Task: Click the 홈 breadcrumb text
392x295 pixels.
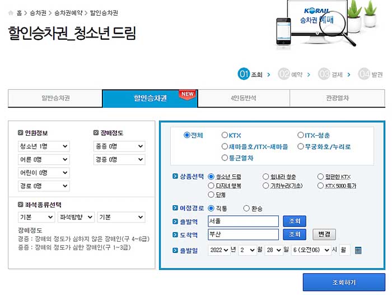Action: point(19,13)
